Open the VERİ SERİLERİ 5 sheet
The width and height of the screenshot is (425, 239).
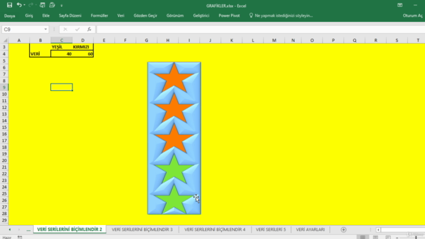tap(271, 229)
